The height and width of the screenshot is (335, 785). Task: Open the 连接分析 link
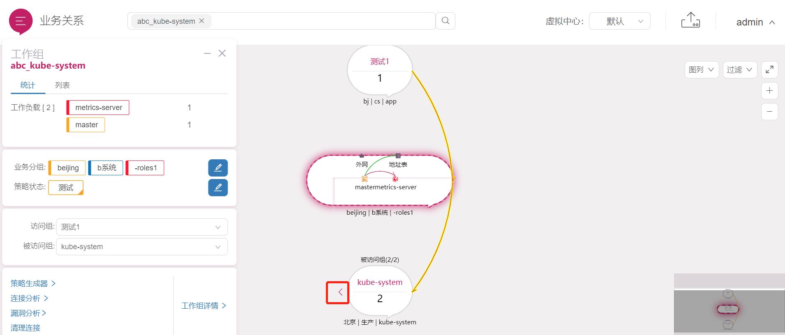pyautogui.click(x=30, y=298)
